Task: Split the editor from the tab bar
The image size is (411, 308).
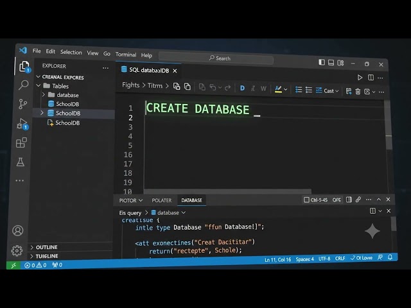Action: [371, 78]
